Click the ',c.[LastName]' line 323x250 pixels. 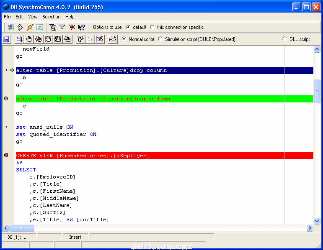pyautogui.click(x=51, y=205)
